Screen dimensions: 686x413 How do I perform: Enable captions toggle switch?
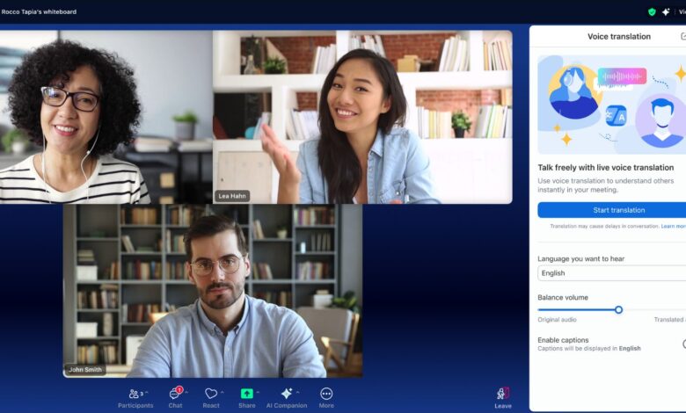point(683,344)
